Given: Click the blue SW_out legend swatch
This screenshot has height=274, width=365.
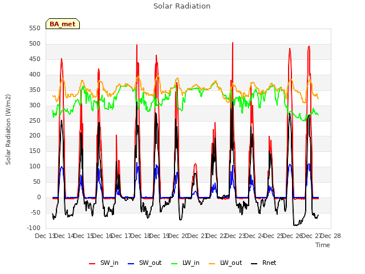Looking at the screenshot, I should pos(131,264).
